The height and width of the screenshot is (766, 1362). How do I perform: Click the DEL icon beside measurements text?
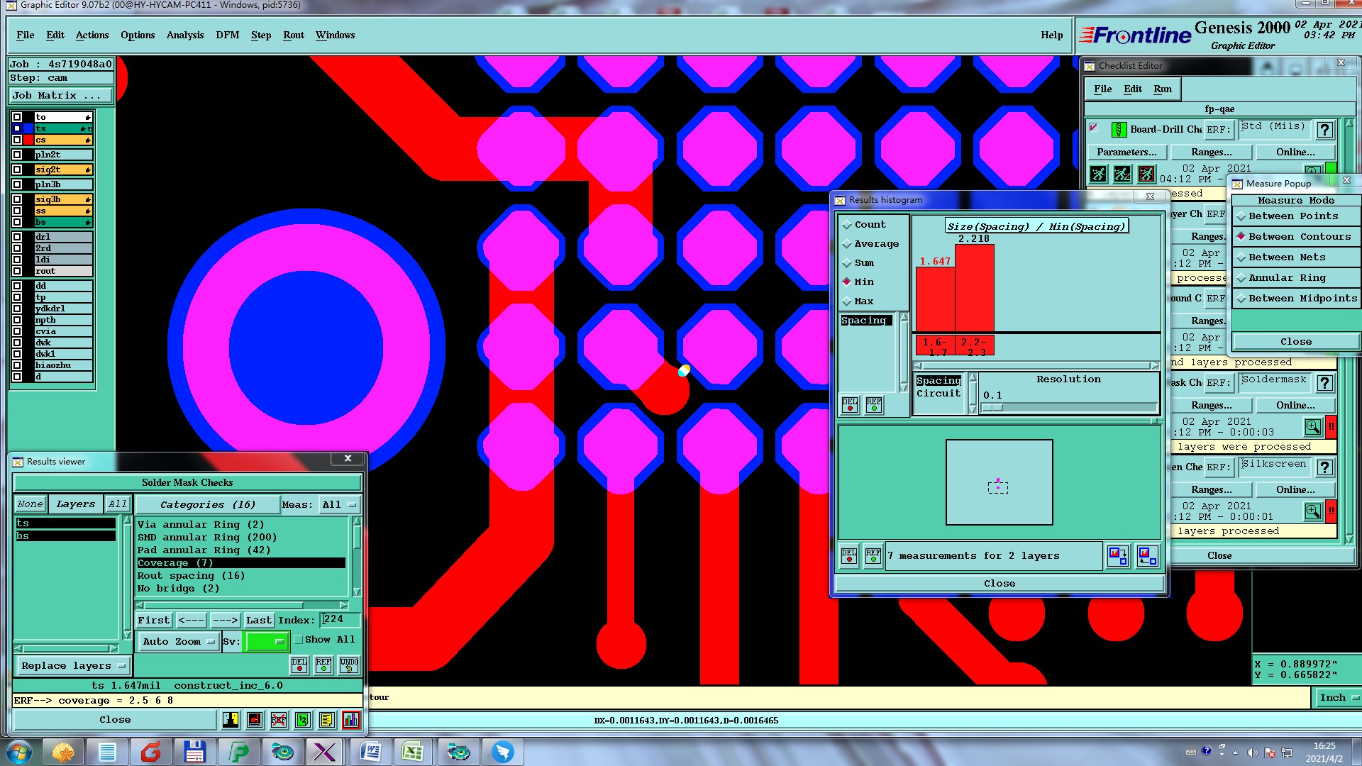(849, 555)
